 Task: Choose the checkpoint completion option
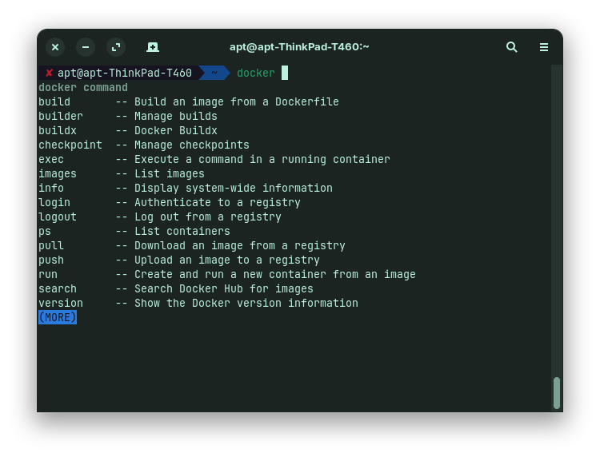[x=70, y=145]
